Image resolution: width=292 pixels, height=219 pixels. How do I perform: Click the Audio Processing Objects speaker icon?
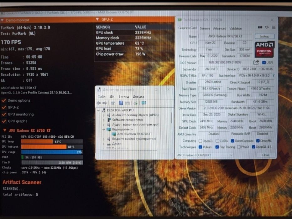[109, 115]
